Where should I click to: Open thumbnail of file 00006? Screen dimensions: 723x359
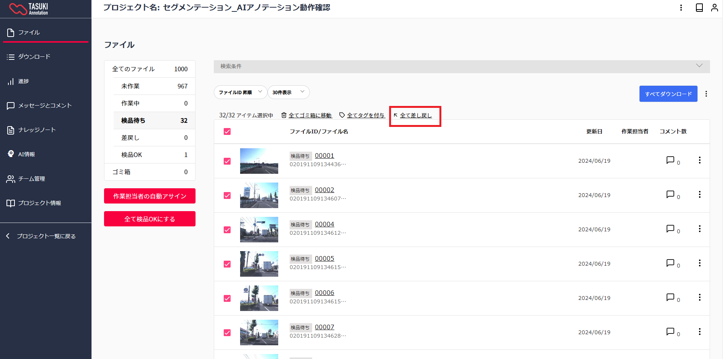pos(259,298)
